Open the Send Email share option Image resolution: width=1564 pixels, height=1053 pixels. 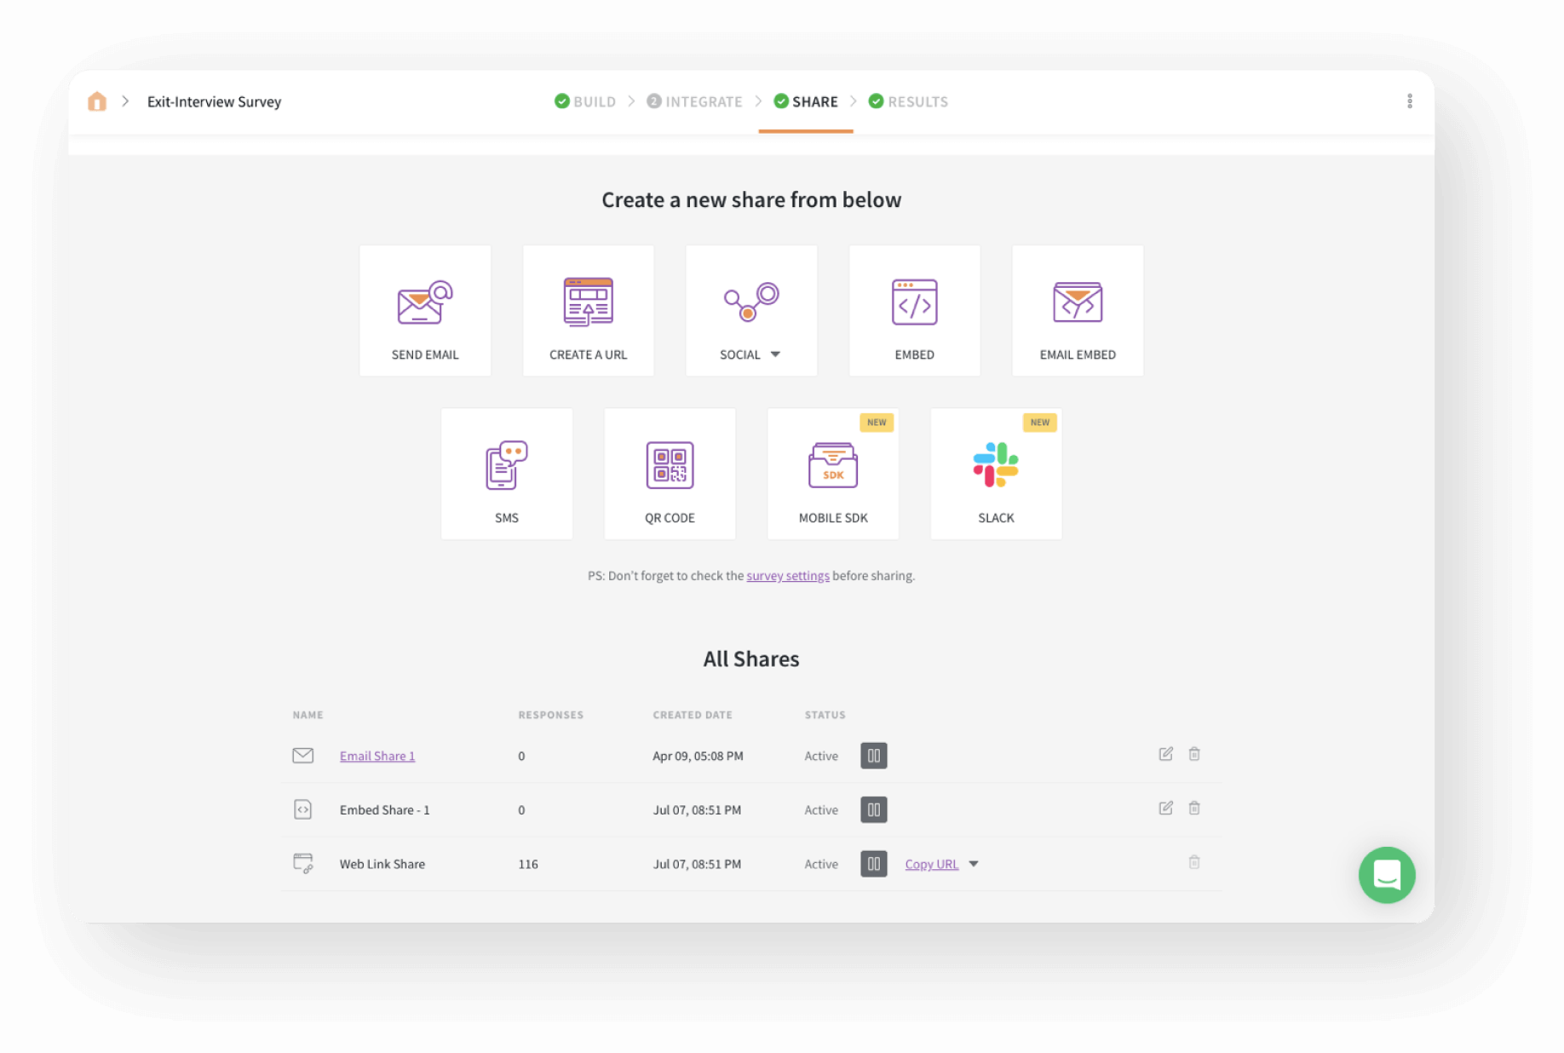(x=424, y=310)
